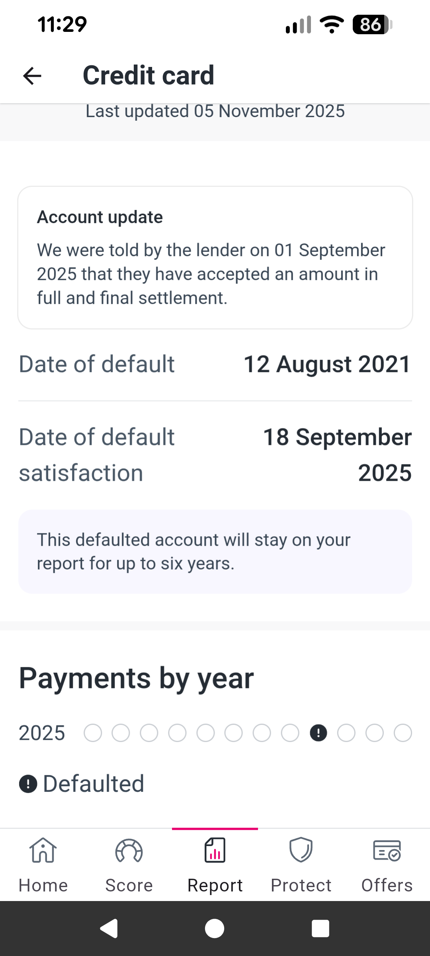430x956 pixels.
Task: Tap the Credit card page title
Action: 149,75
